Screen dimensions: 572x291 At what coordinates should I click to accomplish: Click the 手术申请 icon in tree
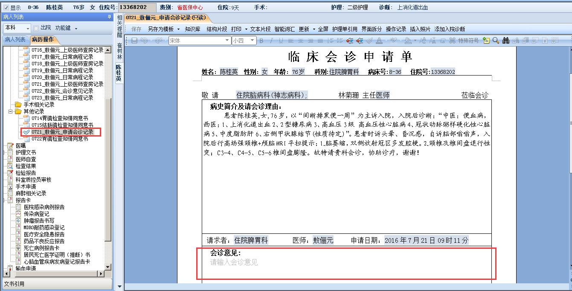pyautogui.click(x=10, y=186)
